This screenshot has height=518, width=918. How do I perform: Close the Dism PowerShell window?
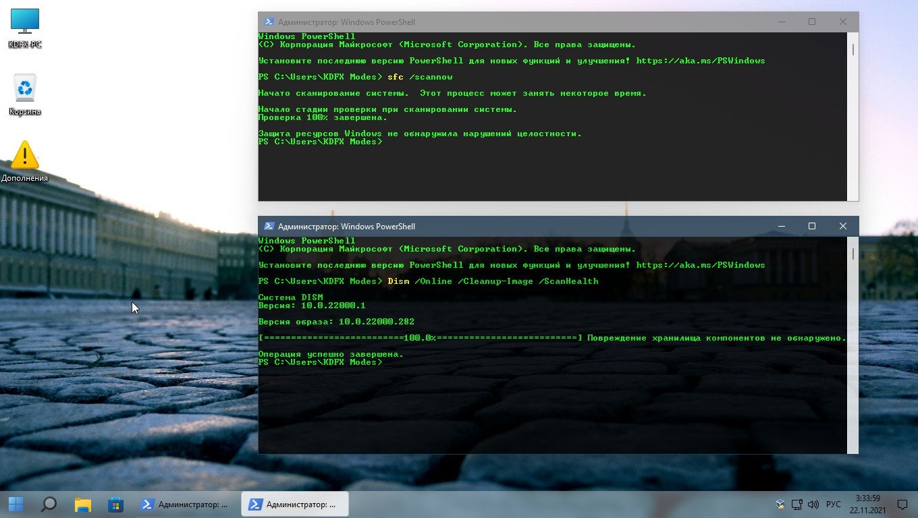click(x=843, y=226)
